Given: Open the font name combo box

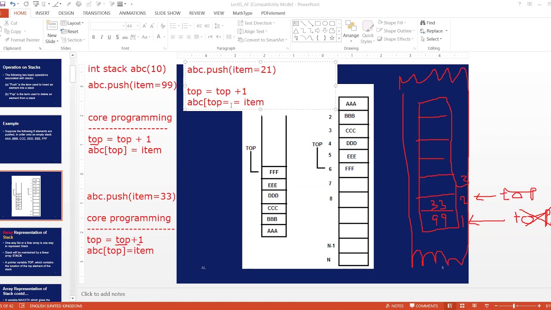Looking at the screenshot, I should 107,26.
